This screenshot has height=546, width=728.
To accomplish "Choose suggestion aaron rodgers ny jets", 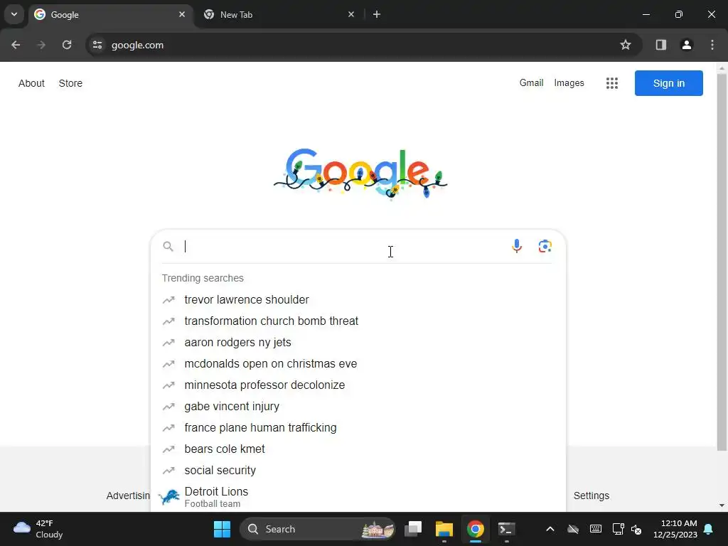I will tap(358, 343).
